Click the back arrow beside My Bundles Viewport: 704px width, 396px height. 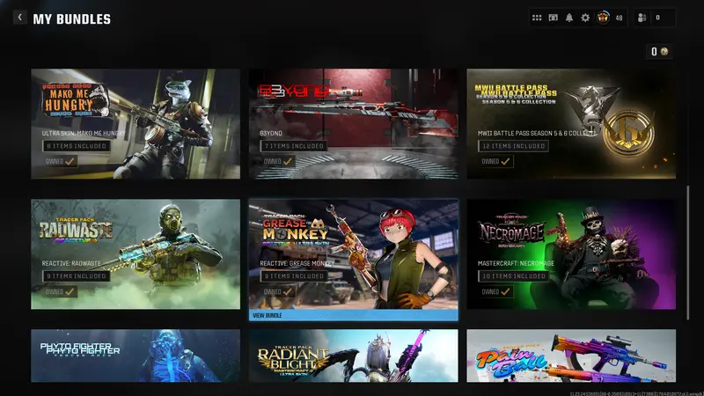pos(19,18)
